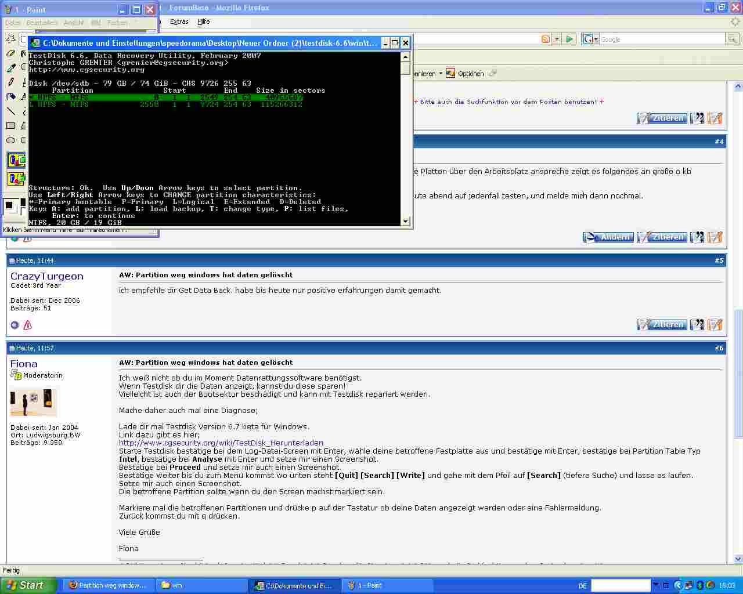
Task: Click the RSS feed icon in address bar
Action: pyautogui.click(x=546, y=39)
